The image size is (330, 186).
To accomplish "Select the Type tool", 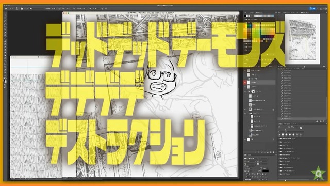I will pyautogui.click(x=5, y=61).
